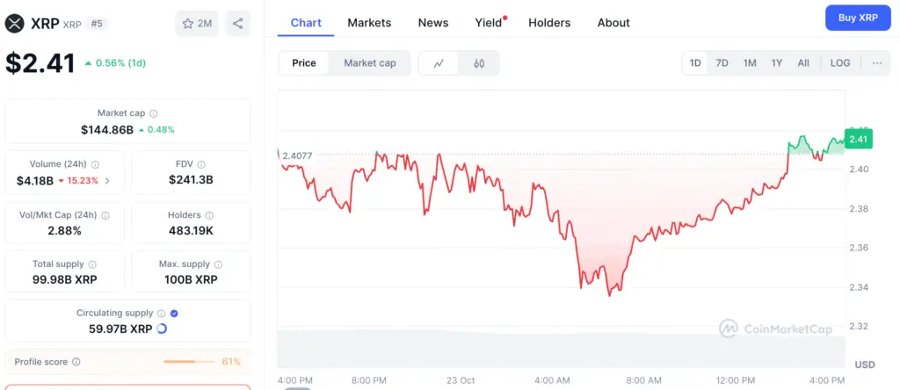Click the Volume (24h) info icon
Image resolution: width=900 pixels, height=390 pixels.
click(96, 164)
